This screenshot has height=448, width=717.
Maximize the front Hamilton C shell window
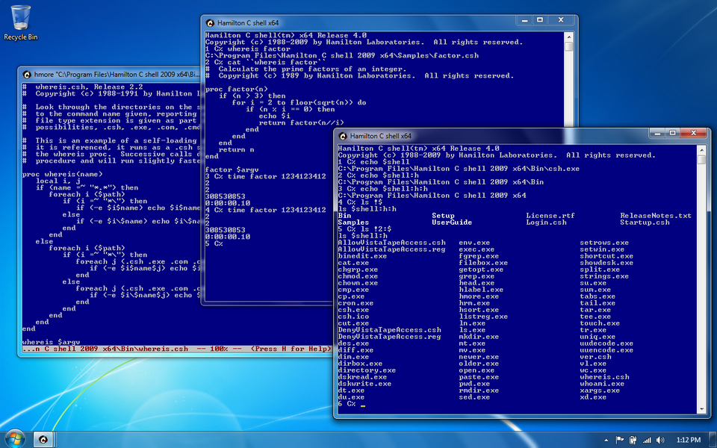(672, 133)
